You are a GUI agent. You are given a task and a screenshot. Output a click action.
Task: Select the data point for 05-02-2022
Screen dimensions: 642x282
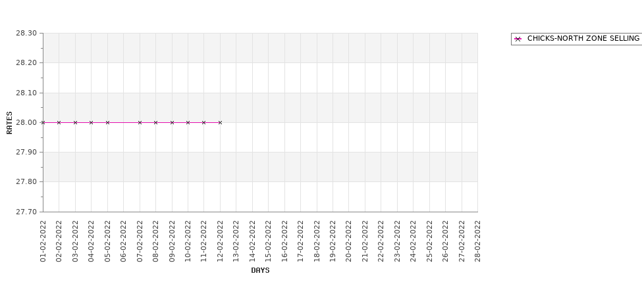pyautogui.click(x=108, y=123)
